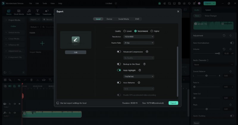238x125 pixels.
Task: Click the Edit button under the thumbnail
Action: 76,52
